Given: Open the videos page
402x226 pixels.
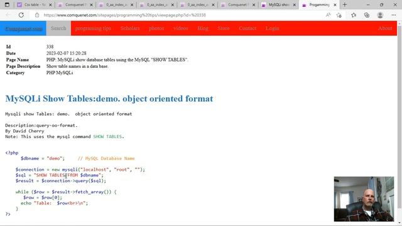Looking at the screenshot, I should coord(181,28).
